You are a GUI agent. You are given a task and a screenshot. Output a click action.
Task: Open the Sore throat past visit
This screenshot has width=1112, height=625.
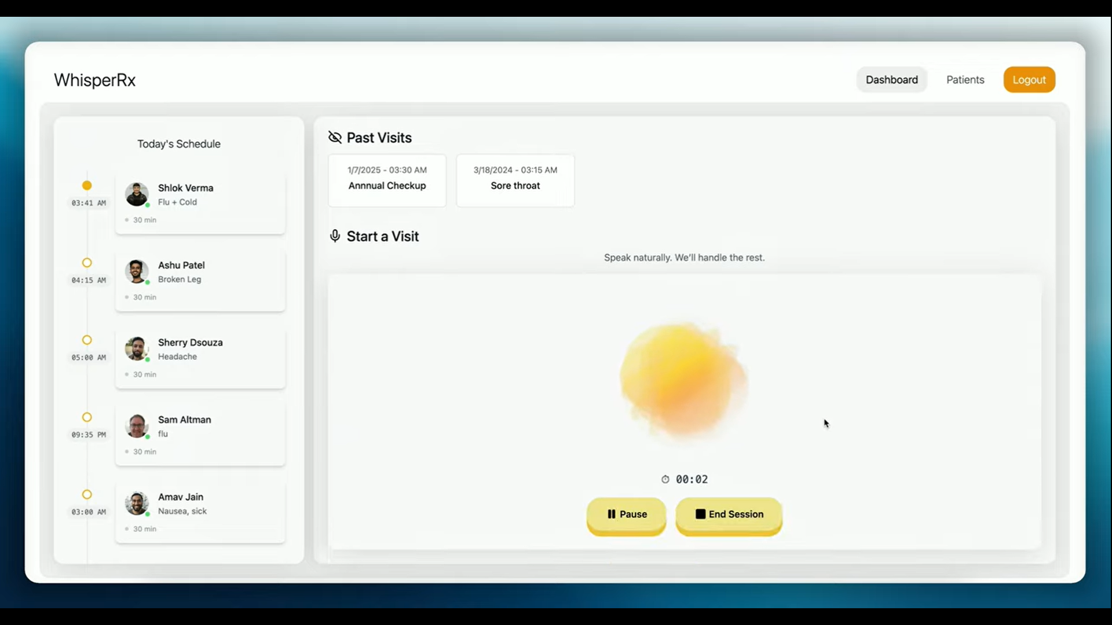coord(515,180)
